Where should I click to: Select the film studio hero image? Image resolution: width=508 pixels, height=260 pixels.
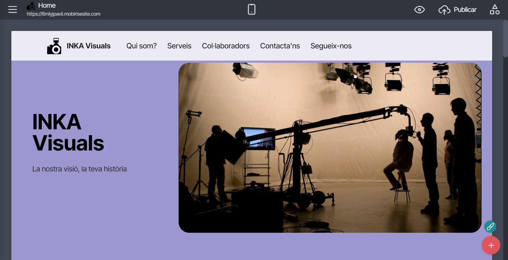click(330, 148)
